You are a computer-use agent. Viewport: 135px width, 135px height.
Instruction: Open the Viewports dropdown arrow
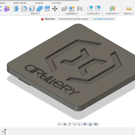(98, 124)
